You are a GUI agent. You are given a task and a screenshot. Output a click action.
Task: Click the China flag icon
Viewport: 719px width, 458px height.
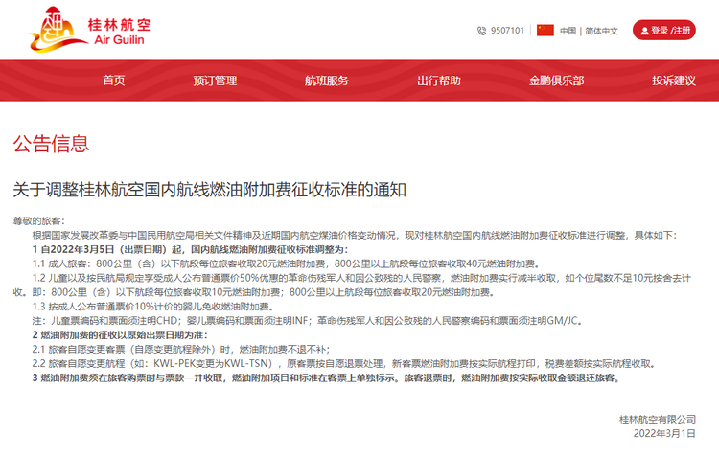pyautogui.click(x=545, y=31)
